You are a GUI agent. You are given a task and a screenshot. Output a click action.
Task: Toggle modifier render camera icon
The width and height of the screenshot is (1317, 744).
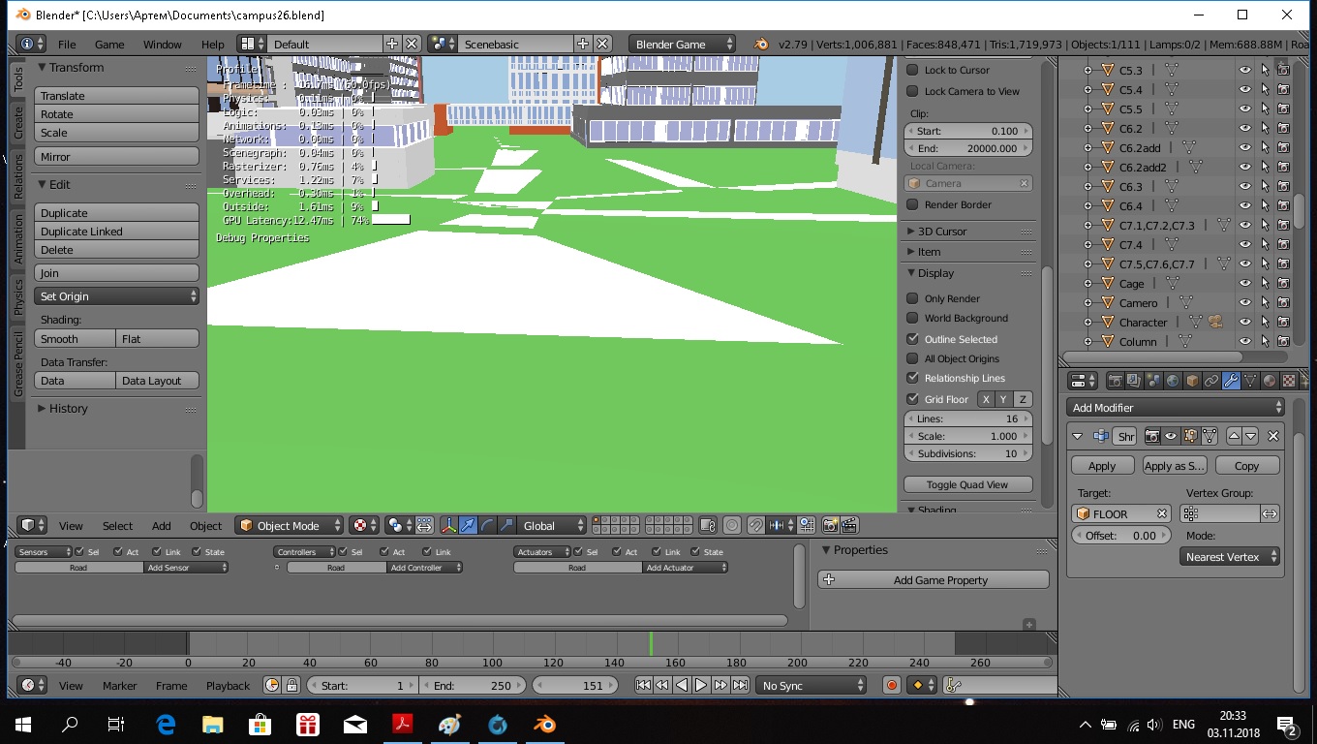pyautogui.click(x=1152, y=436)
